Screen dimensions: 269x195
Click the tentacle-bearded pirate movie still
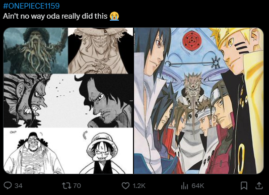[x=36, y=50]
